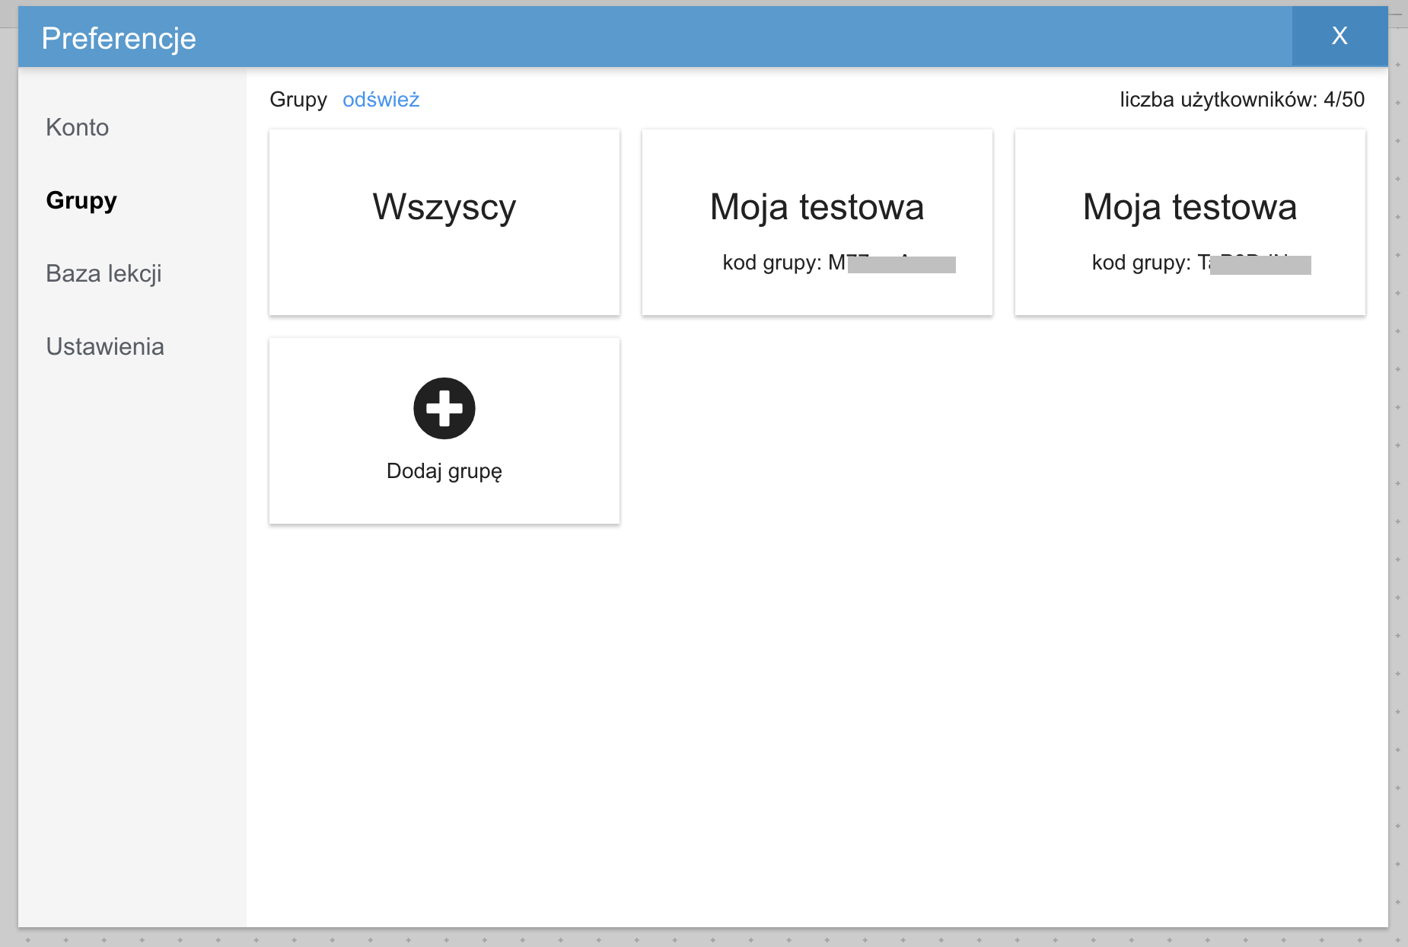Click the Grupy heading next to odśwież
The width and height of the screenshot is (1408, 947).
298,100
